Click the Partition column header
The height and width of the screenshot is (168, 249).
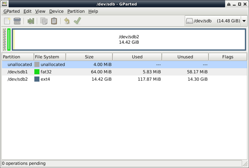[18, 57]
